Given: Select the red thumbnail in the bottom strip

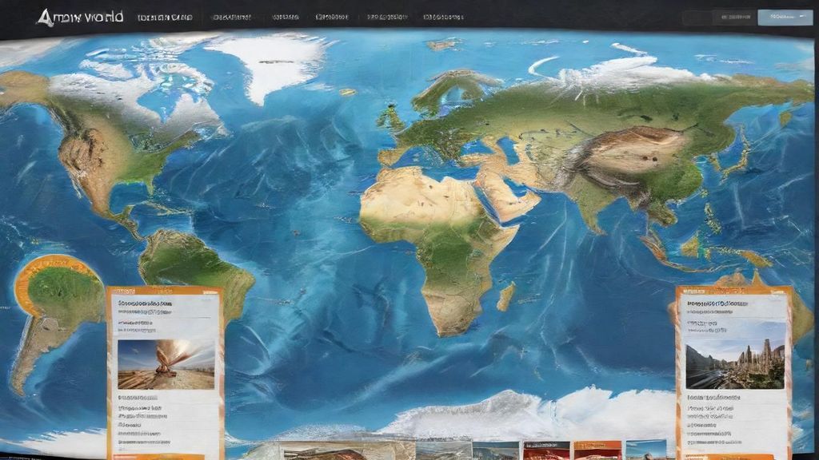Looking at the screenshot, I should click(546, 450).
